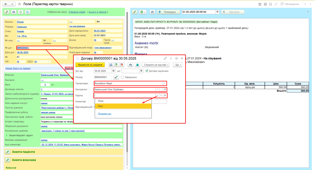Open the Контрагент record with open icon
The width and height of the screenshot is (315, 170).
pos(165,89)
